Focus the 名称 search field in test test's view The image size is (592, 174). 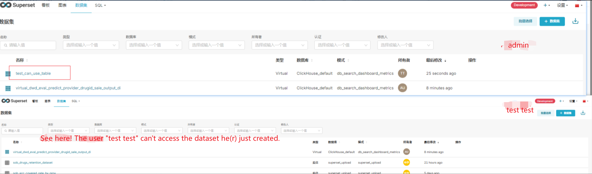[x=22, y=131]
